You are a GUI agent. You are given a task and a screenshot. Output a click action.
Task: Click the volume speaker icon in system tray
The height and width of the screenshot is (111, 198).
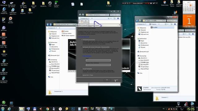tap(176, 109)
